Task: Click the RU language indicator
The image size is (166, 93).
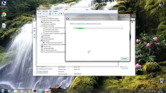Action: click(x=145, y=91)
